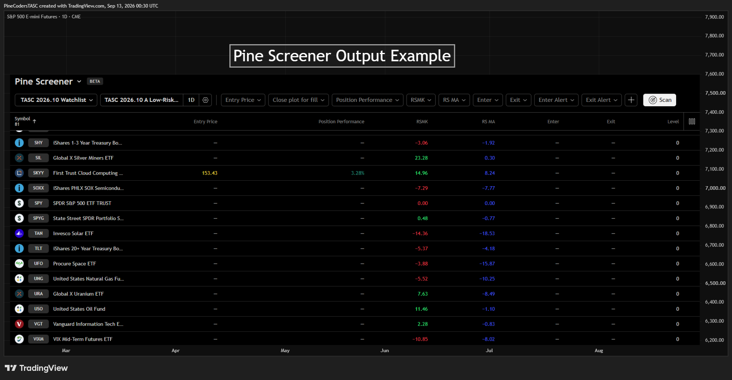The image size is (732, 380).
Task: Open column layout settings icon
Action: coord(692,121)
